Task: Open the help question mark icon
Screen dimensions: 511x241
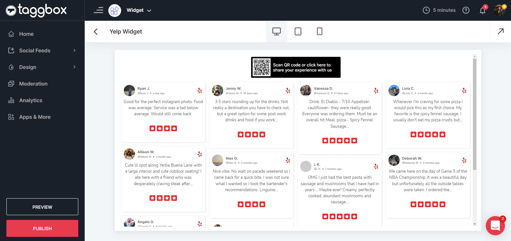Action: pyautogui.click(x=466, y=10)
